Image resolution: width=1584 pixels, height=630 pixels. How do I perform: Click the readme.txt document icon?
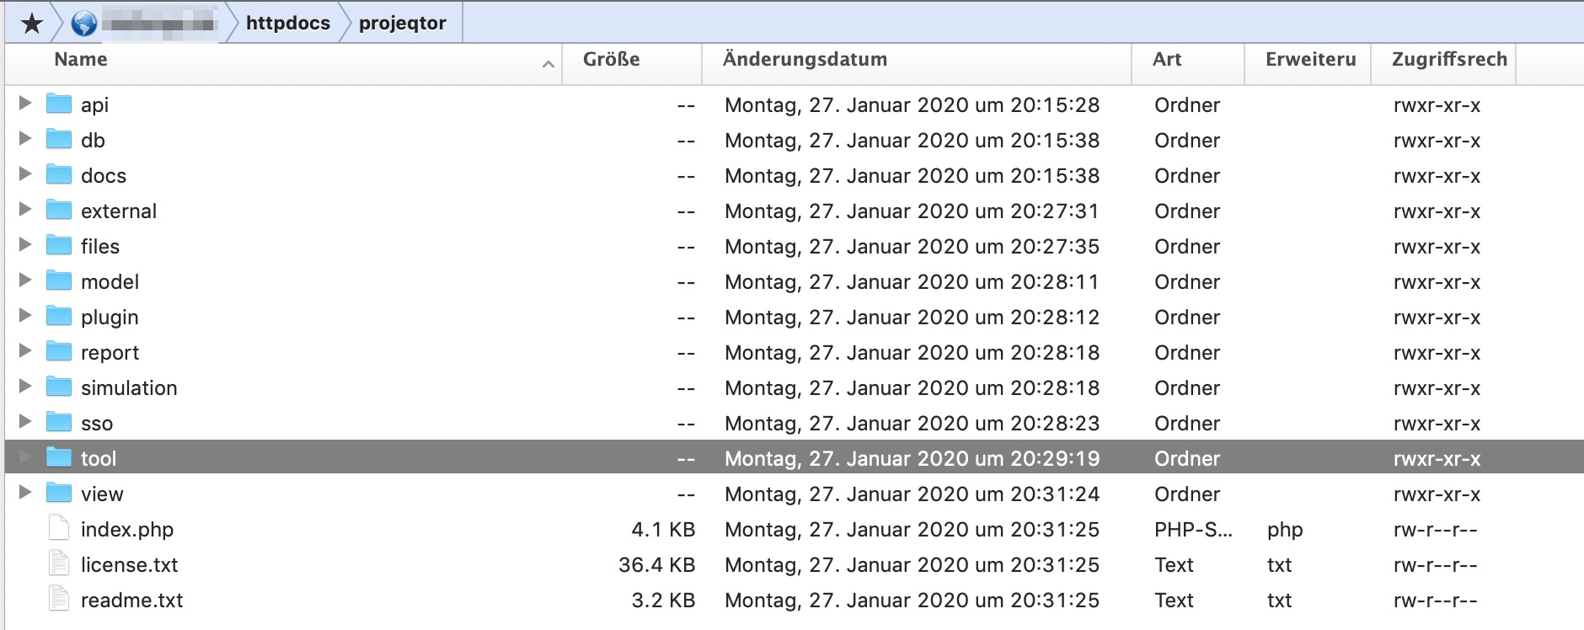point(59,600)
